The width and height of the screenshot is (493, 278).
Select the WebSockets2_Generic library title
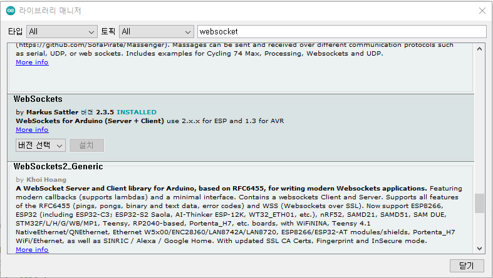[x=58, y=166]
